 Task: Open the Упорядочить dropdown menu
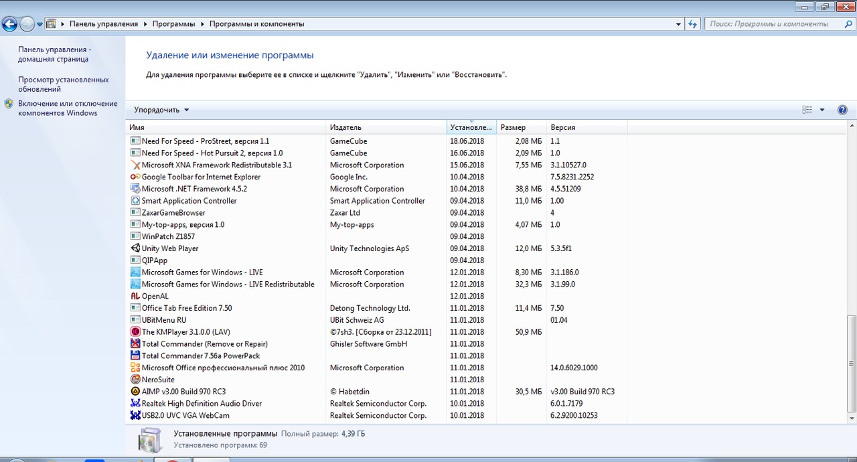161,110
